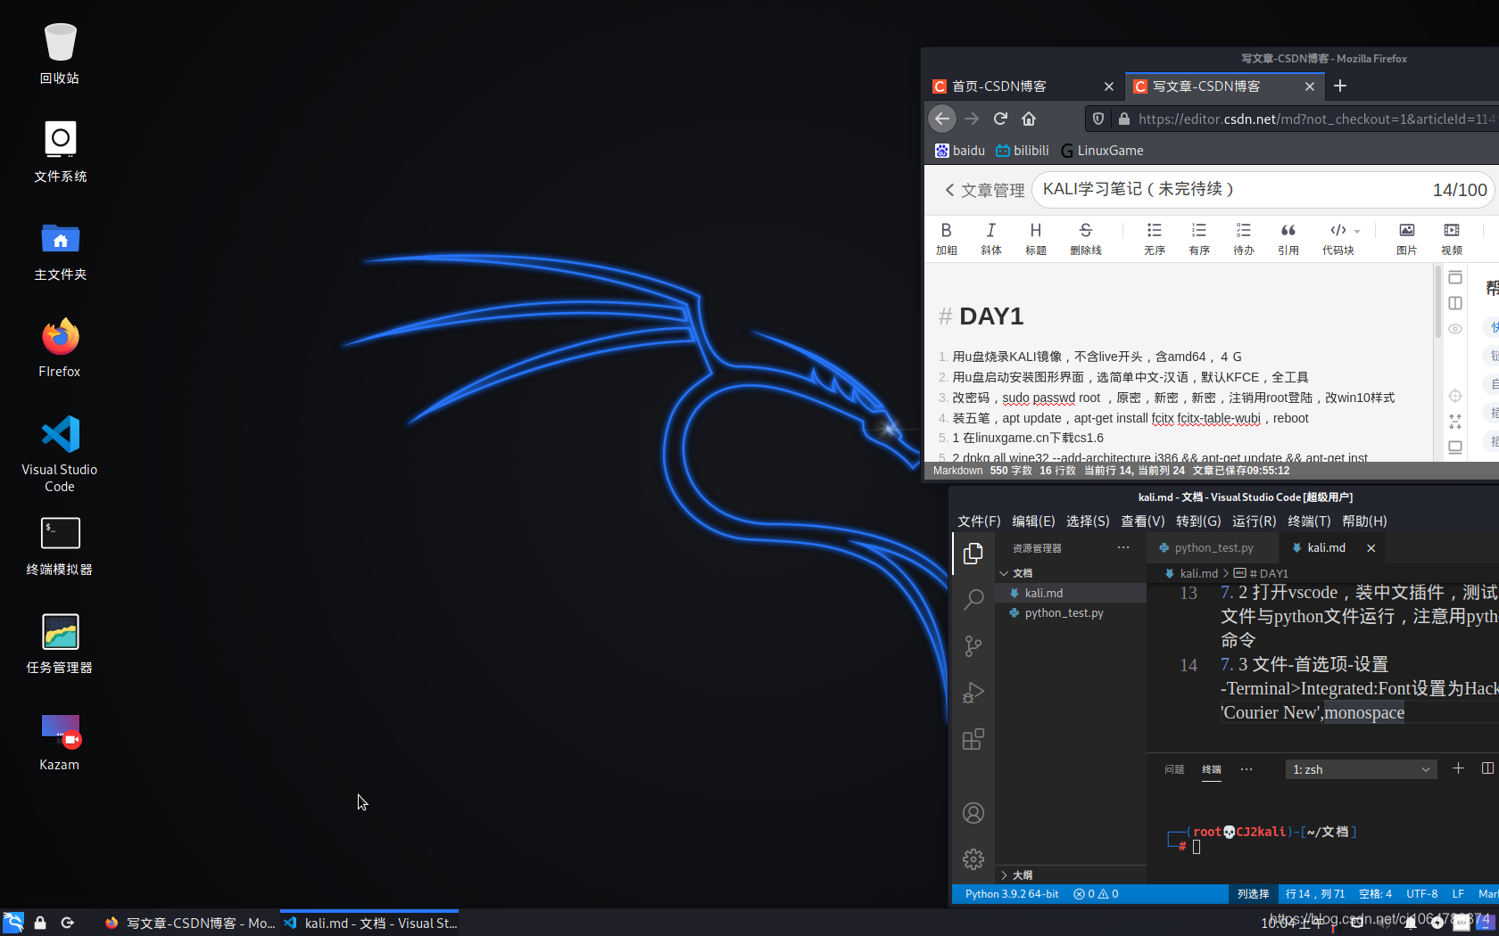Open VS Code Run and Debug view
The image size is (1499, 936).
pyautogui.click(x=973, y=693)
